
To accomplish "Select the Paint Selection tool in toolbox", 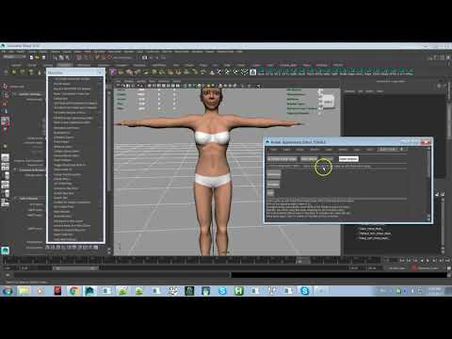I will tap(5, 104).
